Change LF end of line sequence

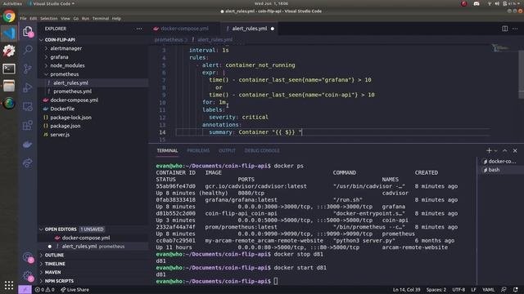click(473, 290)
